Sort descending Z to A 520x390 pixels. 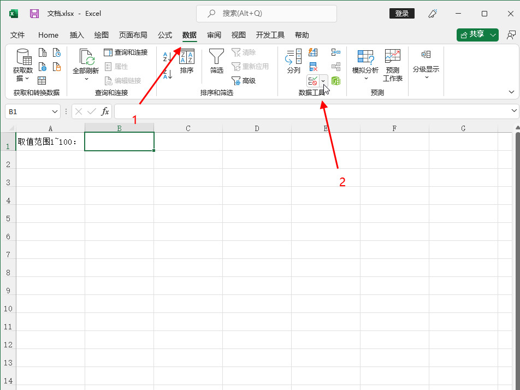pos(168,74)
